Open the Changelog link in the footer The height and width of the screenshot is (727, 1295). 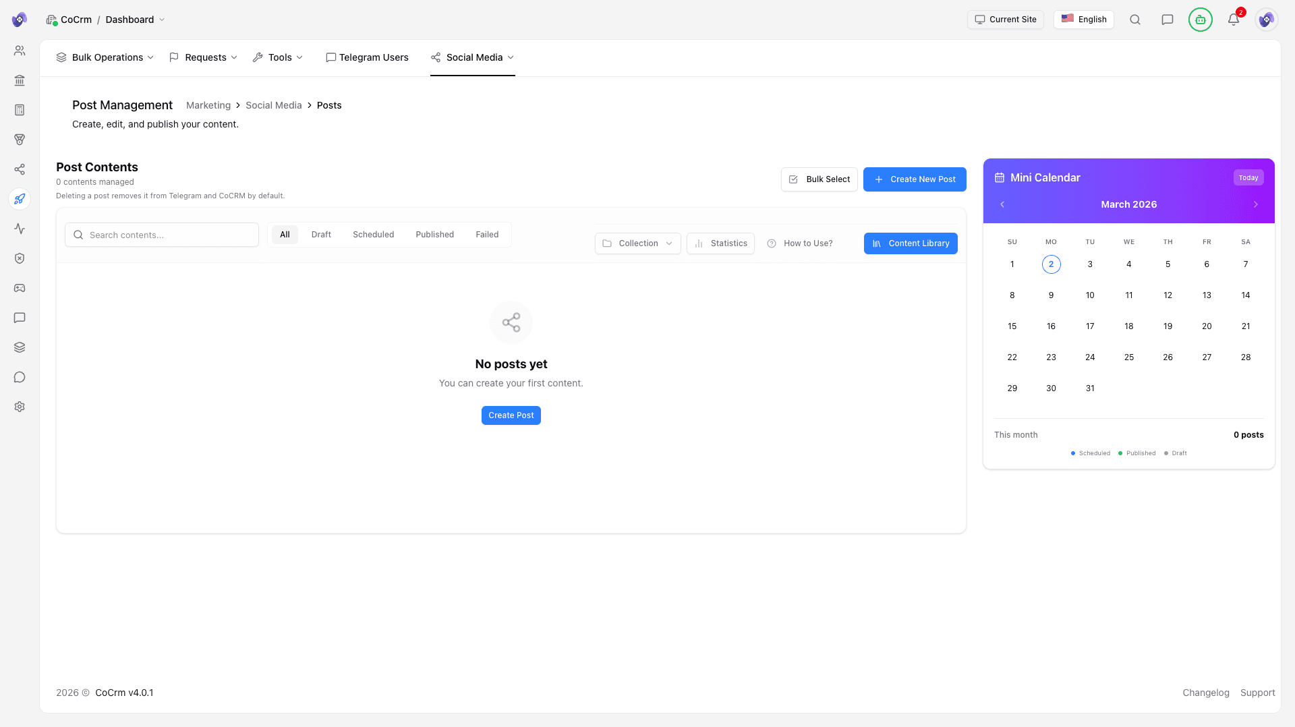(1205, 692)
